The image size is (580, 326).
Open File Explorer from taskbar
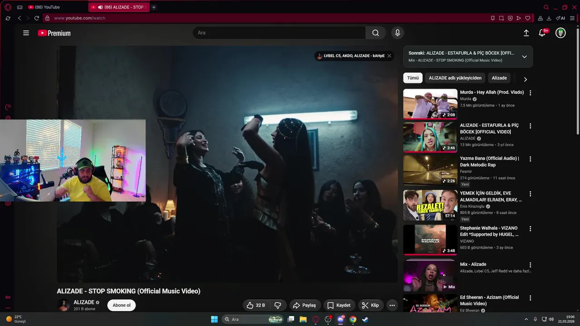click(x=303, y=319)
